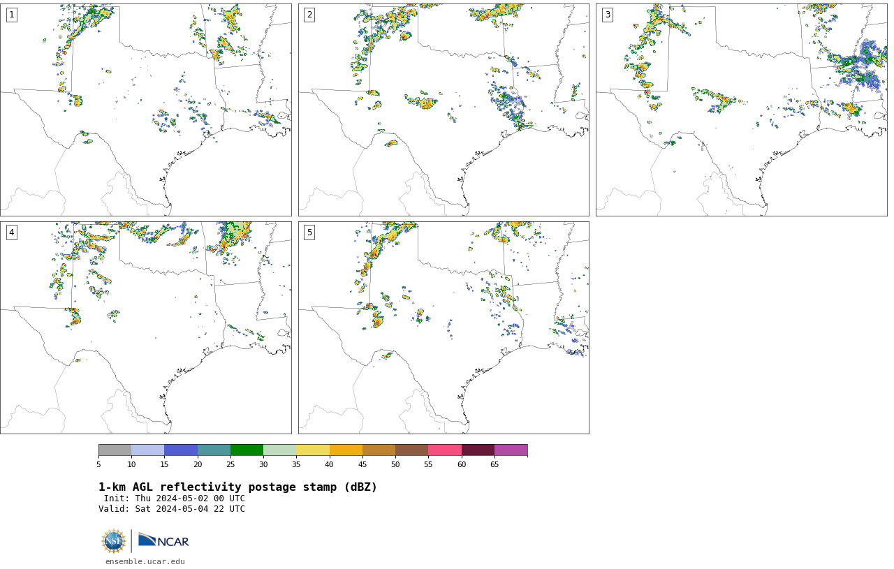
Task: Open ensemble member 5 reflectivity map
Action: point(444,327)
